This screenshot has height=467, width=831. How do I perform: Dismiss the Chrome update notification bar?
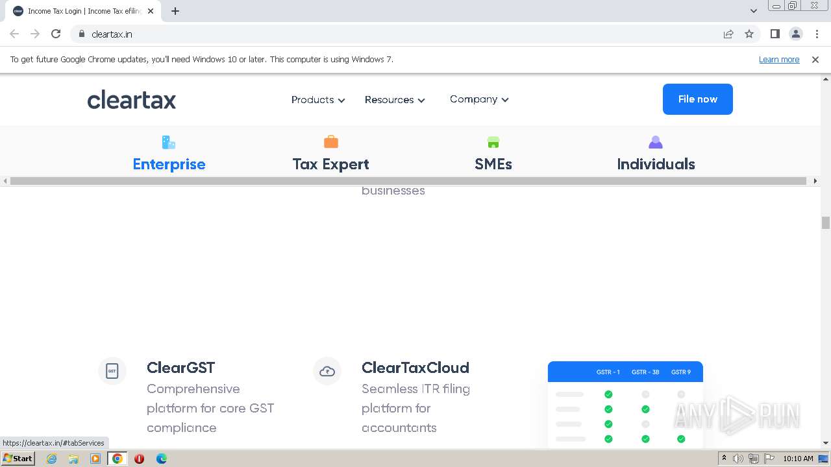[815, 59]
